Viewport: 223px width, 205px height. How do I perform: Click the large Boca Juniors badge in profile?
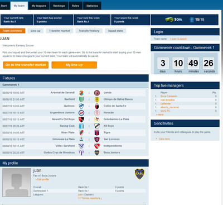(139, 174)
